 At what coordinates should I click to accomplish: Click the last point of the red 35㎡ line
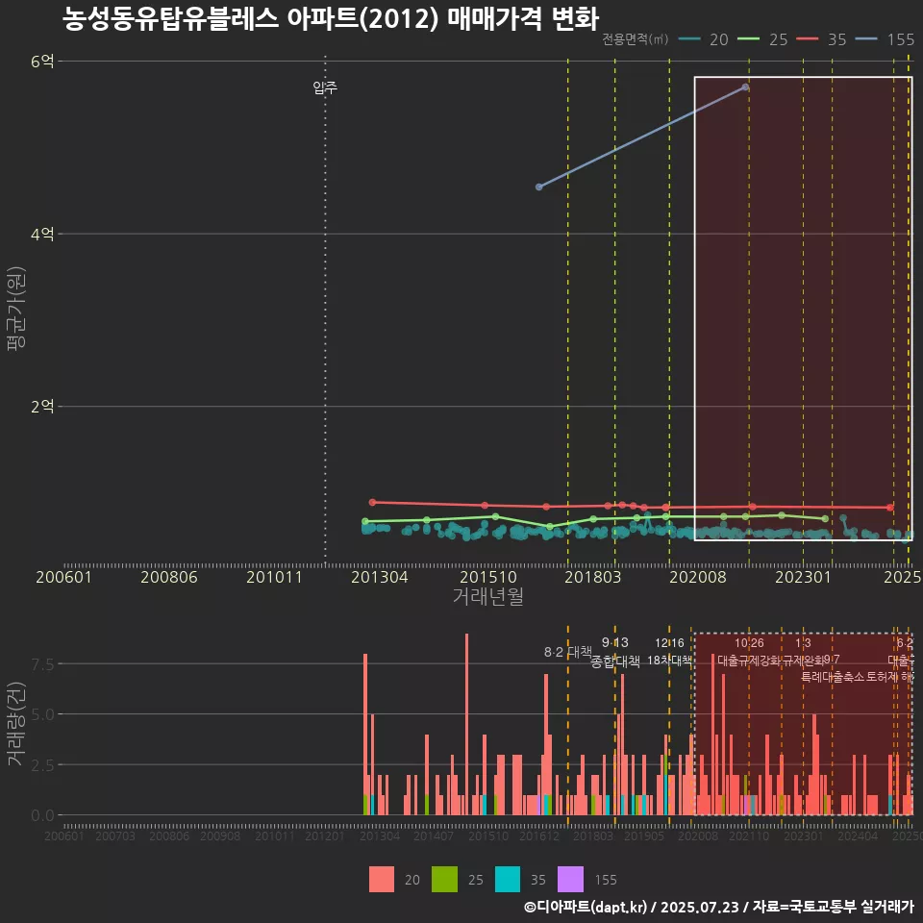coord(890,507)
